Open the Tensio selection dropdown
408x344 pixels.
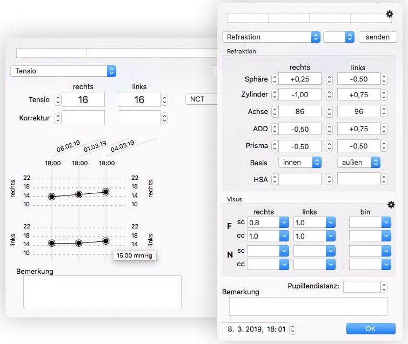(x=63, y=71)
